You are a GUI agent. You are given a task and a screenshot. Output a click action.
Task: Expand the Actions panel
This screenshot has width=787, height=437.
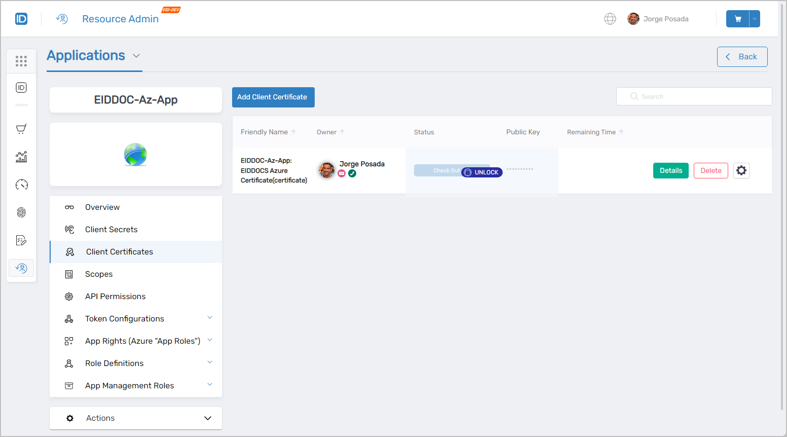(135, 418)
